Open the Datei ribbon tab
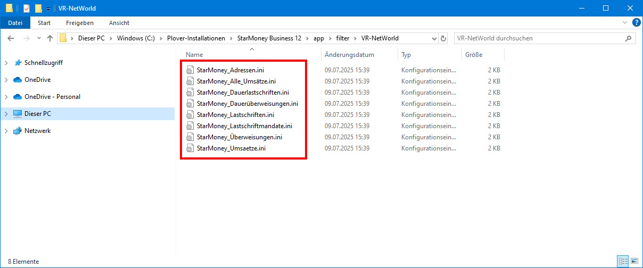Image resolution: width=643 pixels, height=268 pixels. 15,23
